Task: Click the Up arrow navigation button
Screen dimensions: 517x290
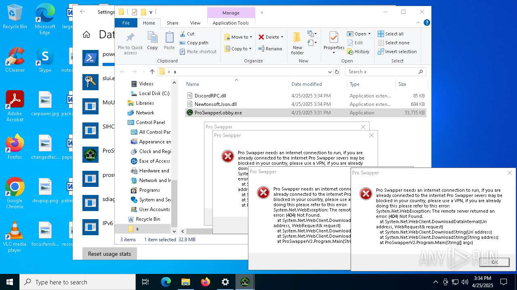Action: [152, 72]
